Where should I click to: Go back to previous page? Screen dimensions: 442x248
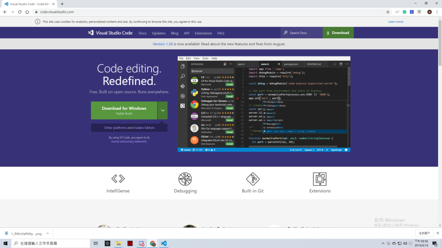coord(5,12)
